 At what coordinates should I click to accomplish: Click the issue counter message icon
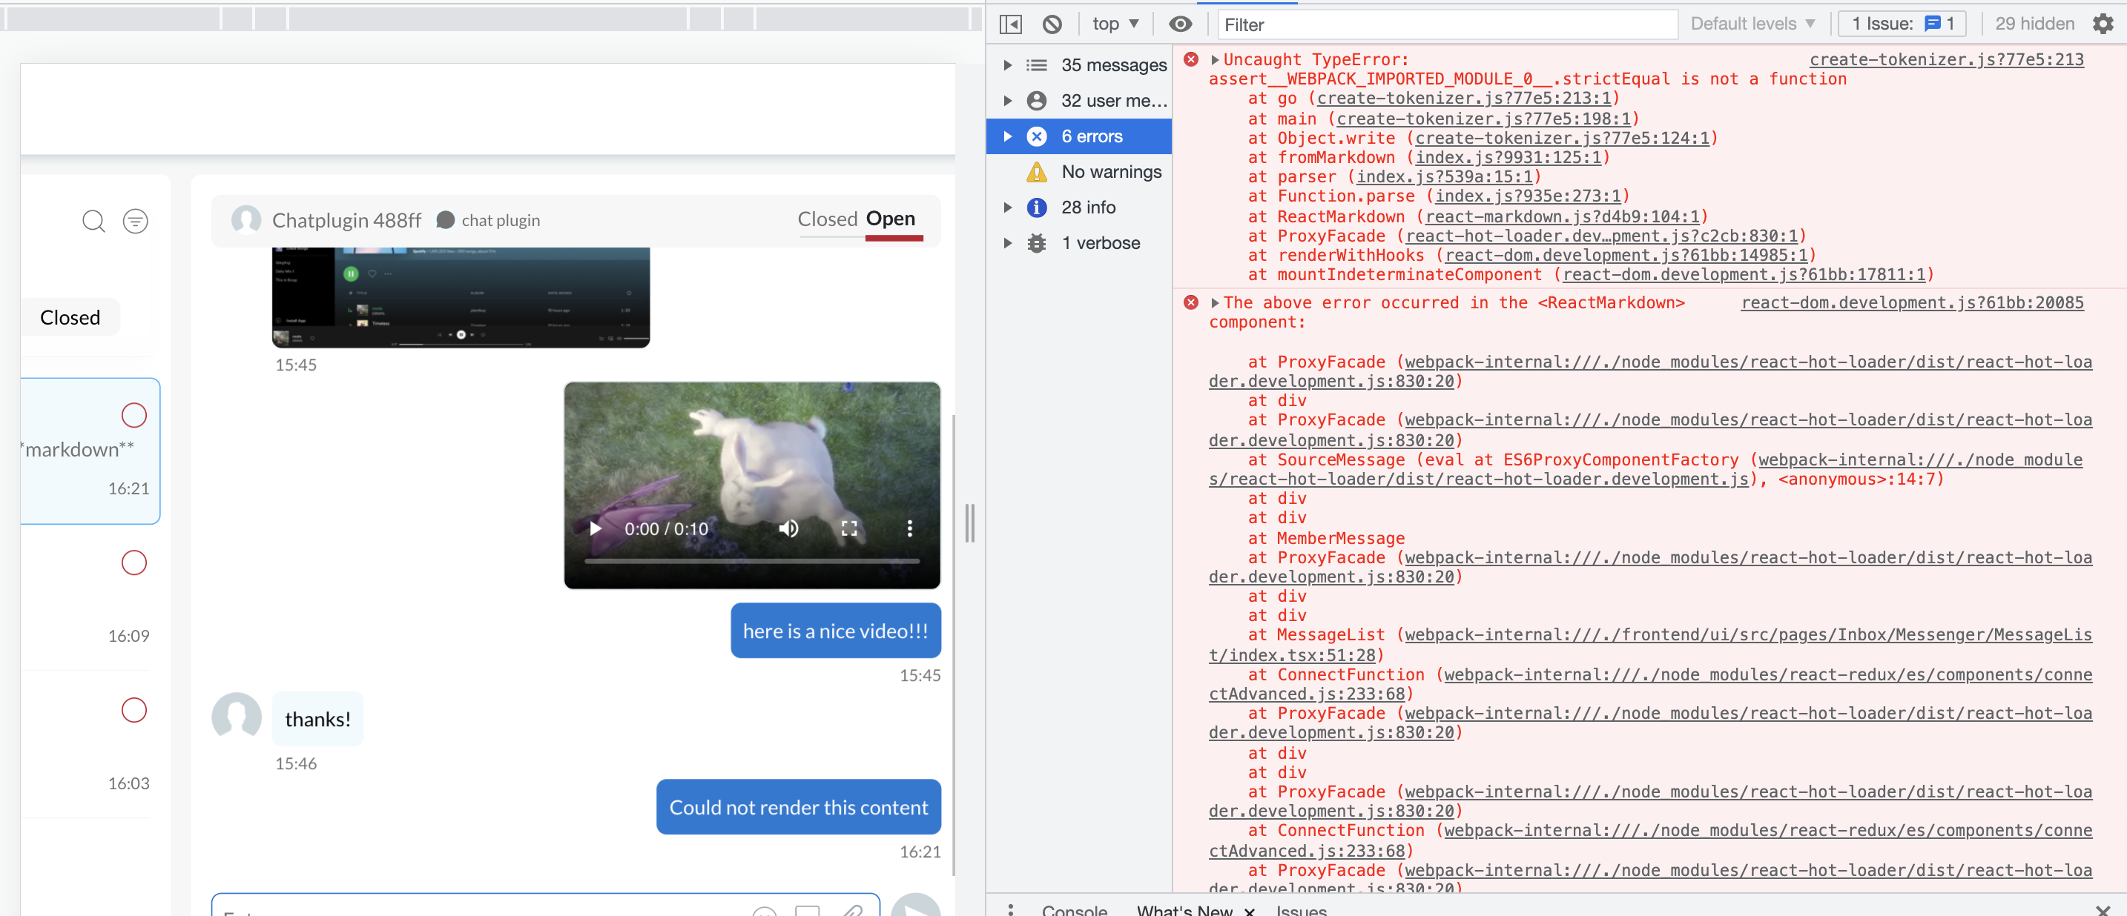point(1932,24)
